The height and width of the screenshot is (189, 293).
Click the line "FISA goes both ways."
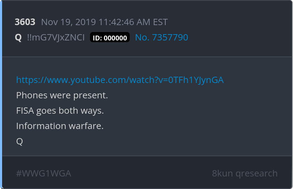click(60, 111)
